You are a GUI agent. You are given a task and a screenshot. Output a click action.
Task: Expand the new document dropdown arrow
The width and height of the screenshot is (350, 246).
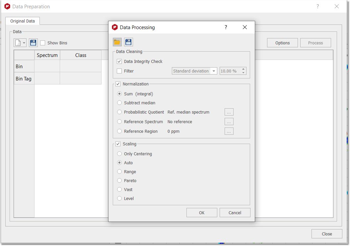coord(24,43)
